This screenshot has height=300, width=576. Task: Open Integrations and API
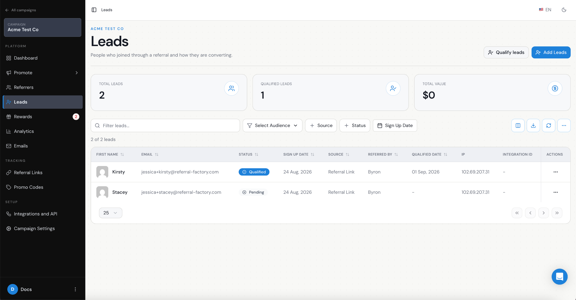(42, 214)
